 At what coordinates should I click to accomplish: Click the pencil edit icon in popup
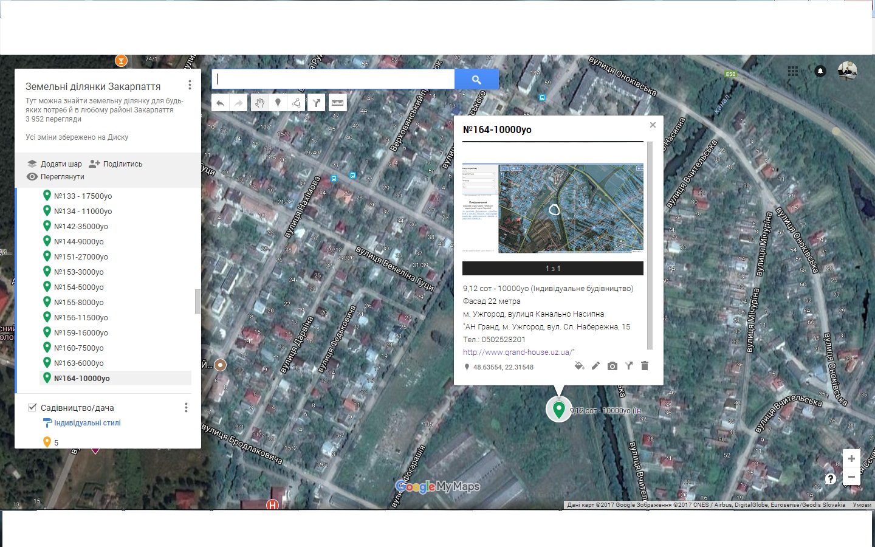pos(595,366)
